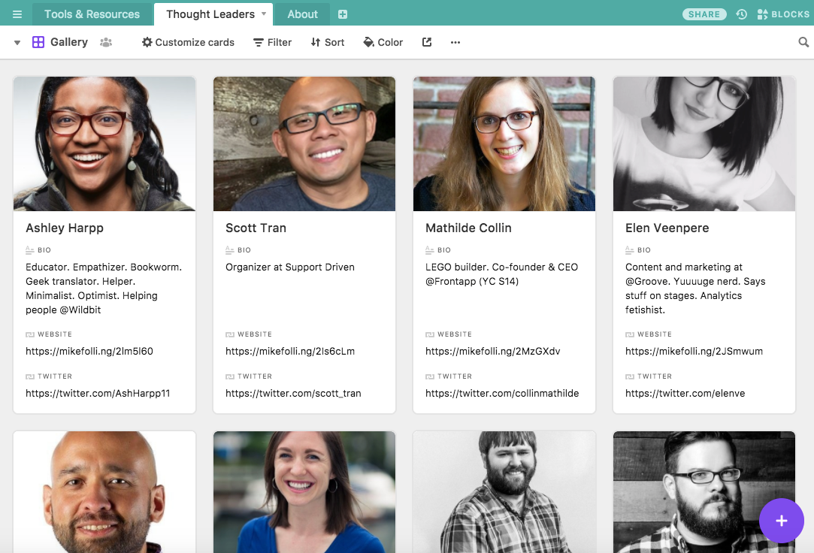Open the more options ellipsis menu
The image size is (814, 553).
(455, 43)
